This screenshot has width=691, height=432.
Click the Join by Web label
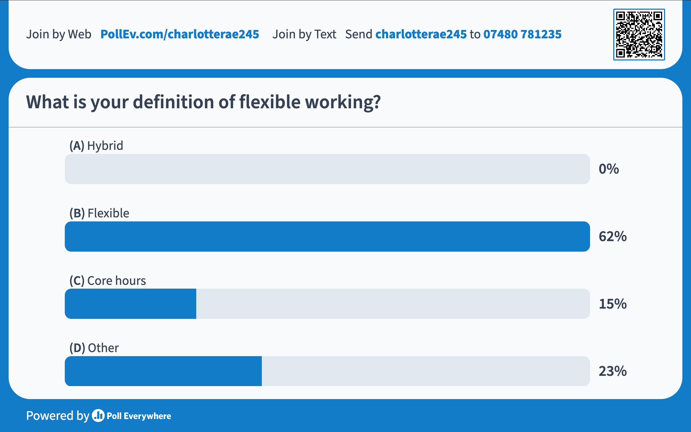tap(59, 34)
